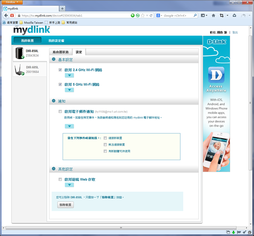Click the window icon in status bar

click(x=228, y=232)
